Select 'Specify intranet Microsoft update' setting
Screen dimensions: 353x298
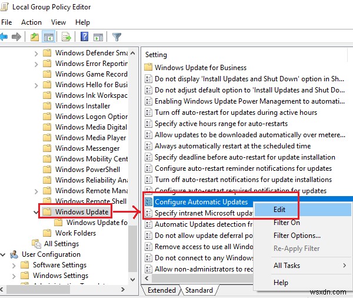click(x=204, y=213)
